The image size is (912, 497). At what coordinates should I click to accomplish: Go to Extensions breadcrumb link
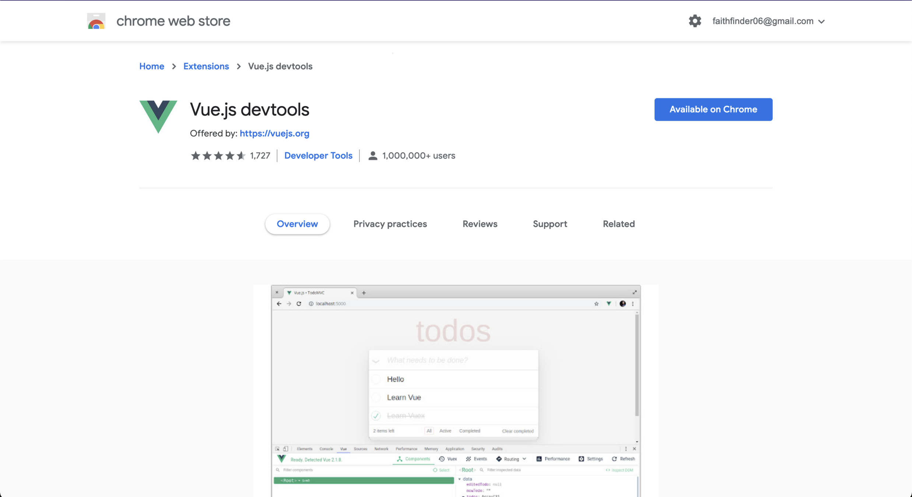[206, 66]
